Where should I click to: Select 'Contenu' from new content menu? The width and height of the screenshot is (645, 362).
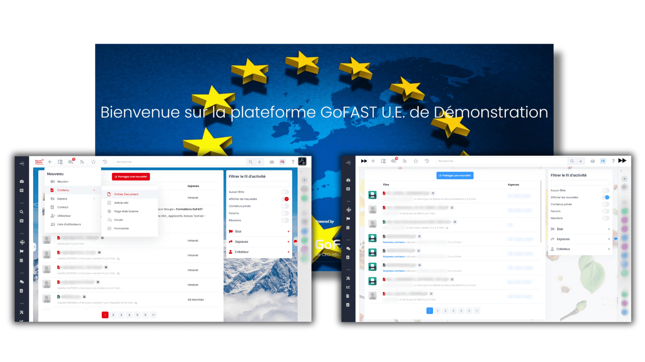(x=62, y=190)
